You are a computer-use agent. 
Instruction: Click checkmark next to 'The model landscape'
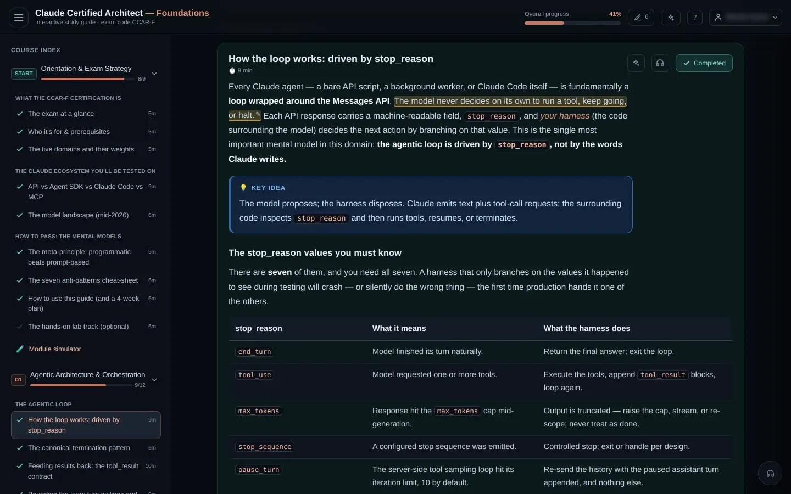click(x=20, y=215)
